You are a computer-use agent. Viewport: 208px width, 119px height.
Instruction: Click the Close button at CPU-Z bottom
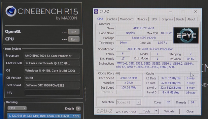coord(190,111)
